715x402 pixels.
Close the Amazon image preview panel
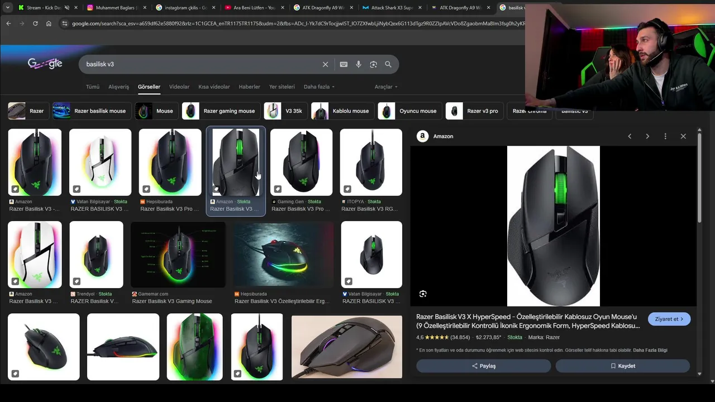(x=683, y=136)
